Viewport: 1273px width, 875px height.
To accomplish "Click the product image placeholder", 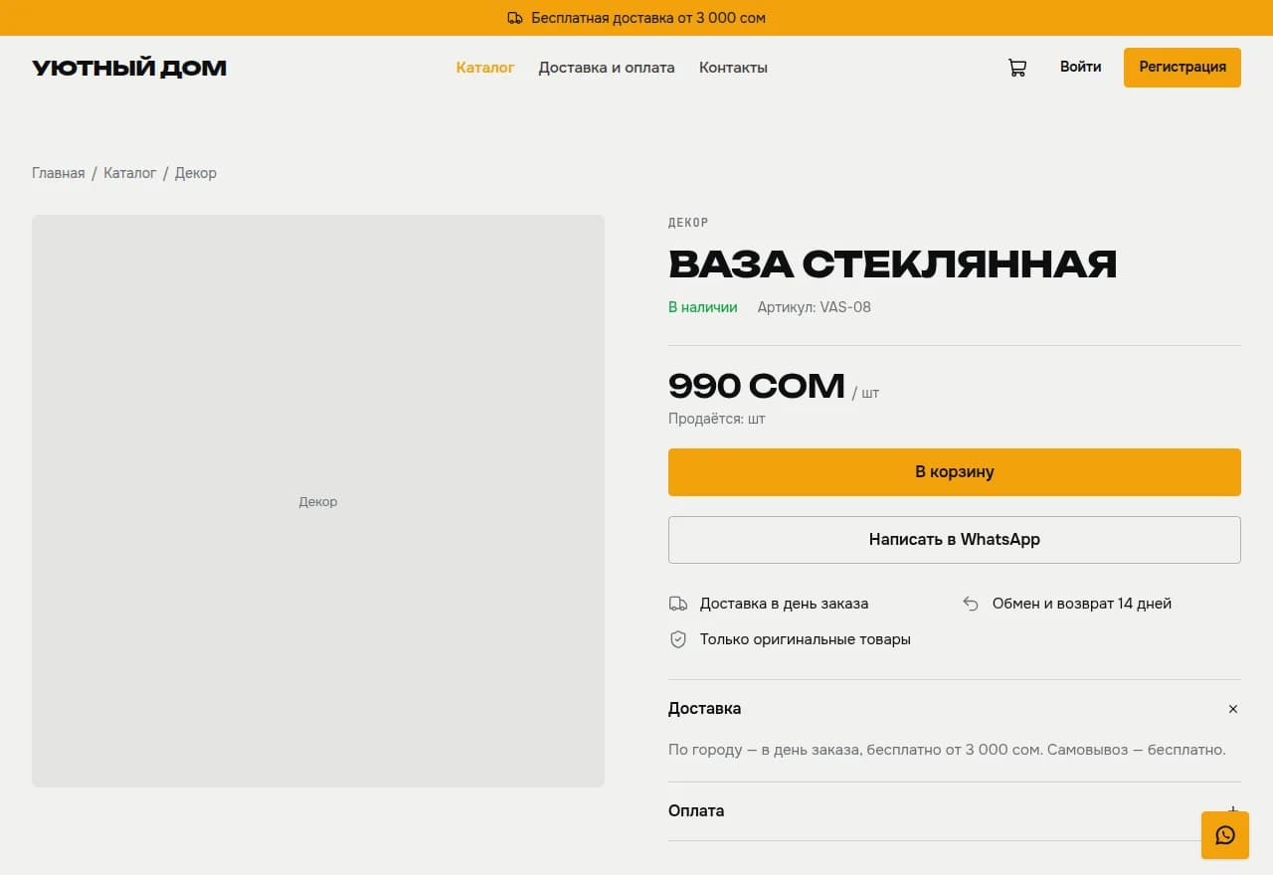I will 318,501.
